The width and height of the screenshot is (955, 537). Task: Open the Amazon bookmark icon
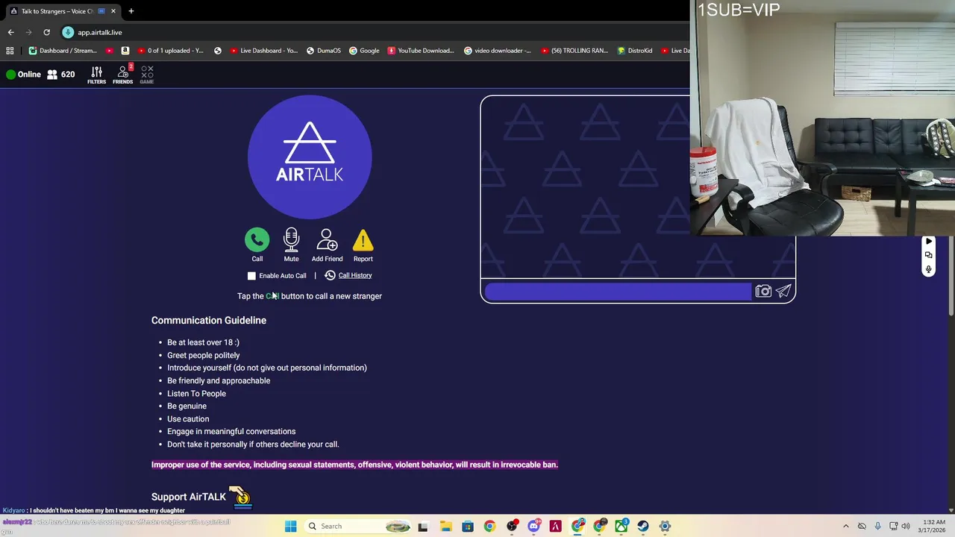(x=125, y=51)
